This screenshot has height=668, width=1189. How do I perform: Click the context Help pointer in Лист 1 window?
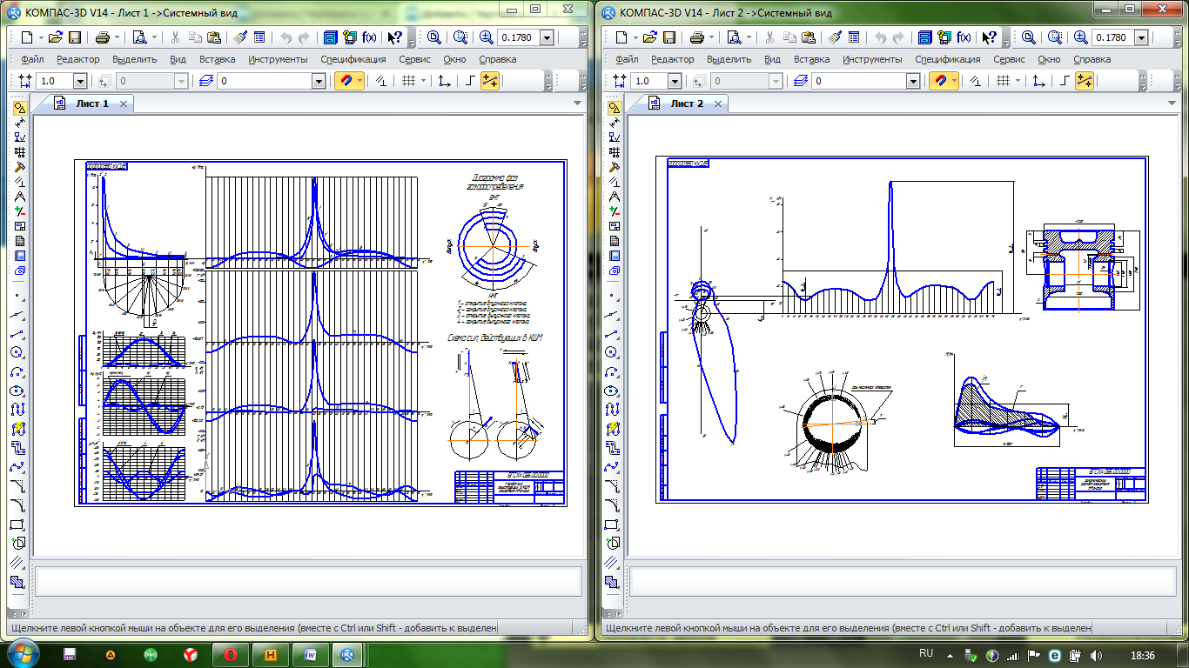[394, 37]
